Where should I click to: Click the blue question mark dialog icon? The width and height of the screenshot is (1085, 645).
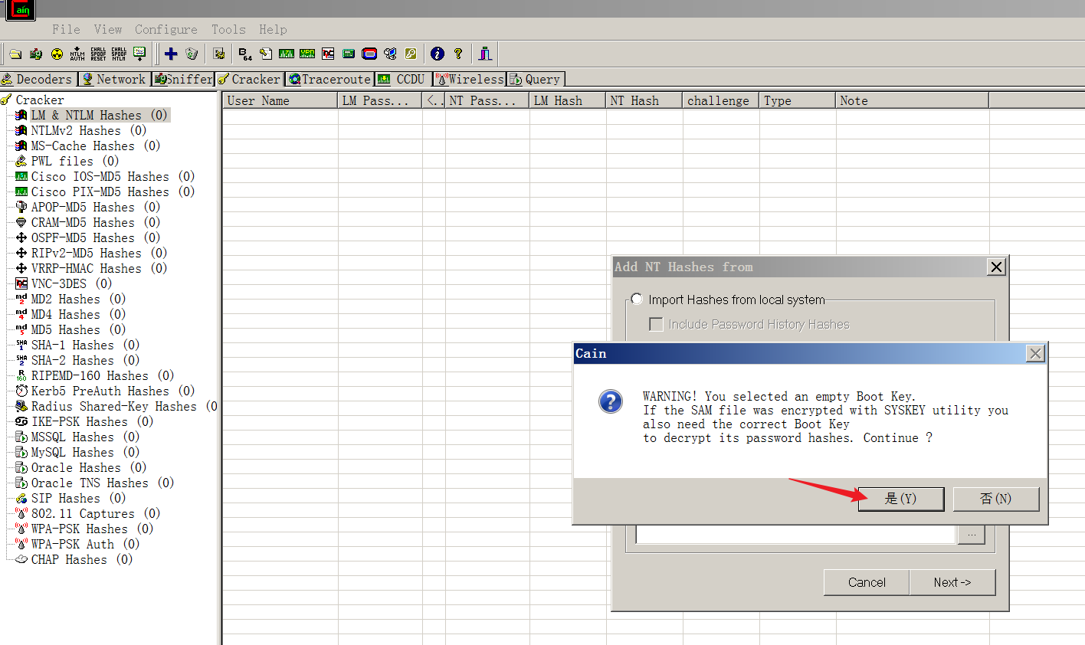point(611,401)
